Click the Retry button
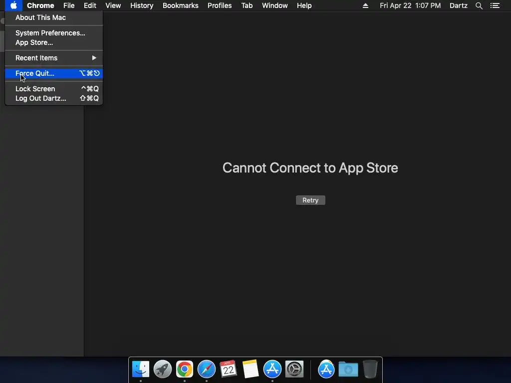Screen dimensions: 511x383 (x=310, y=200)
